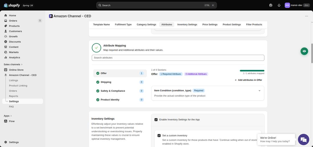
Task: Open Amazon Channel Orders sublink
Action: [13, 91]
